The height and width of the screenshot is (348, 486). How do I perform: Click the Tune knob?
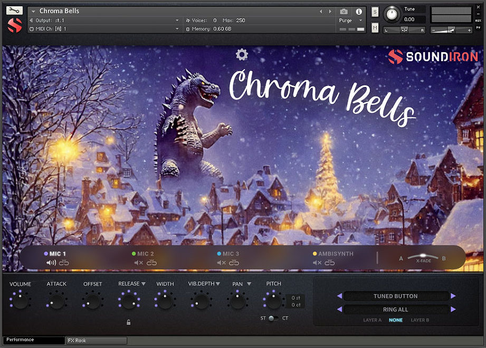click(x=392, y=14)
